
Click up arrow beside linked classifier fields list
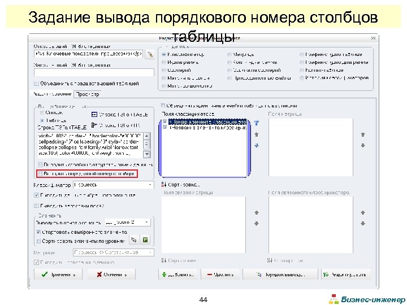tap(363, 213)
